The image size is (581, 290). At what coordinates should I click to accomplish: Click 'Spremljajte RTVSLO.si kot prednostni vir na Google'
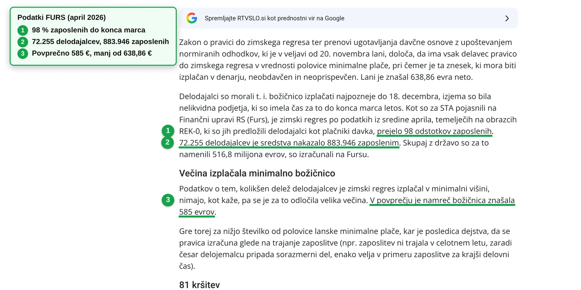tap(275, 18)
